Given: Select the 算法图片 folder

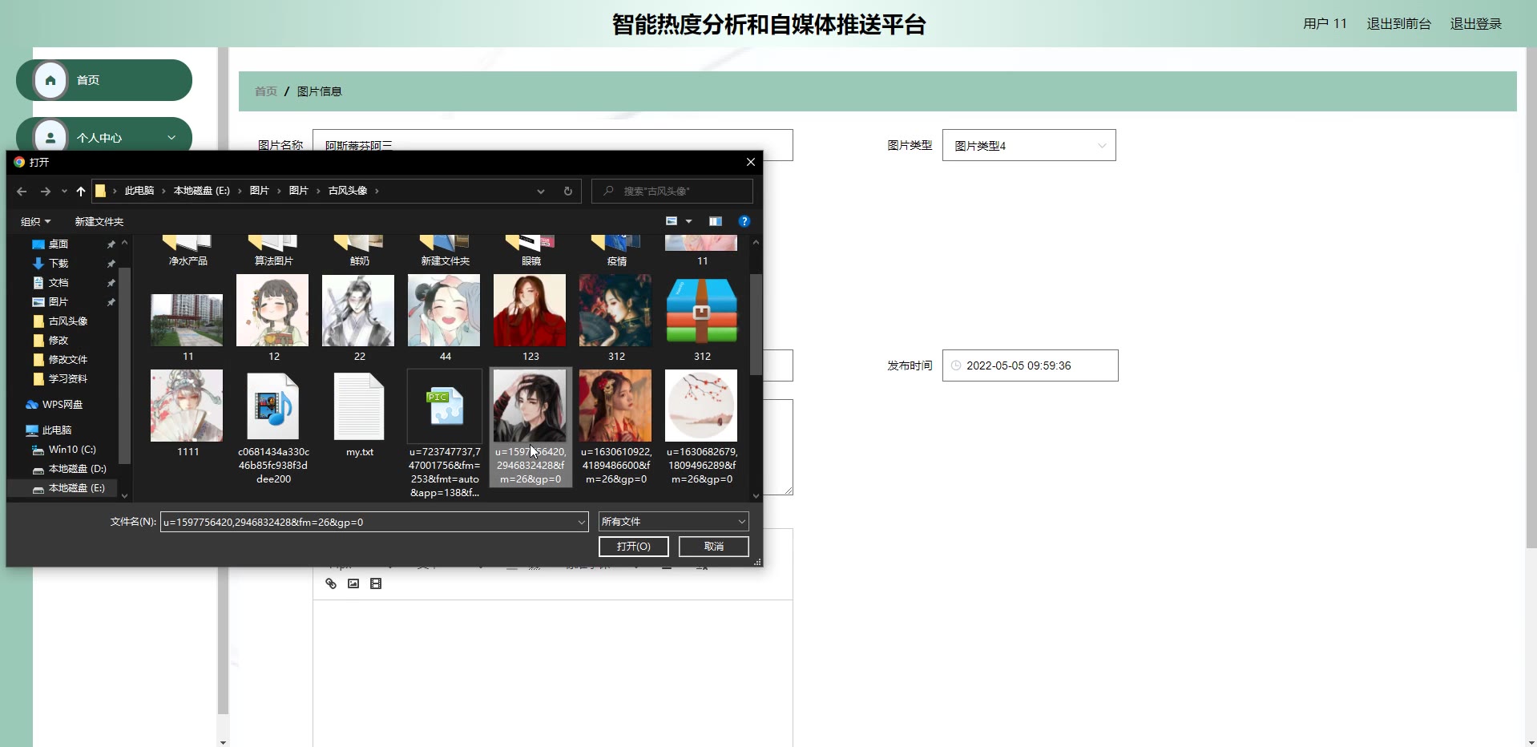Looking at the screenshot, I should click(x=273, y=250).
